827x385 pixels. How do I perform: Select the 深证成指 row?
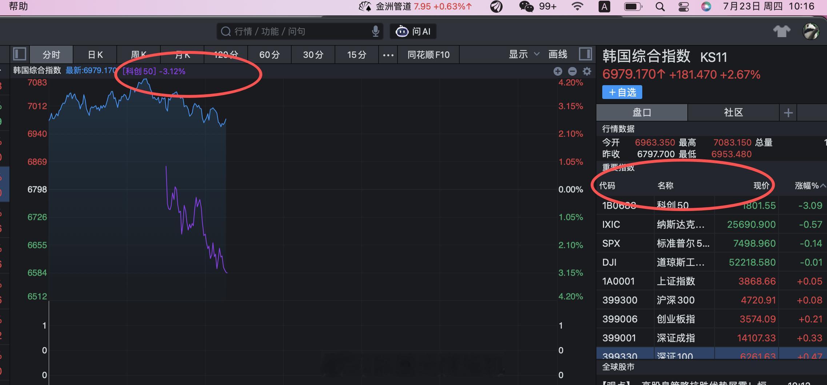[712, 338]
